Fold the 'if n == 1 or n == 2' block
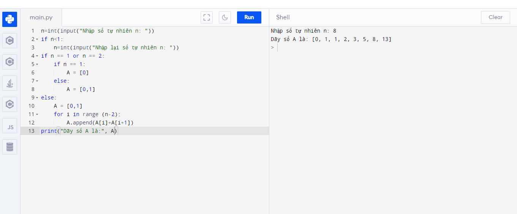This screenshot has width=517, height=214. pyautogui.click(x=37, y=56)
